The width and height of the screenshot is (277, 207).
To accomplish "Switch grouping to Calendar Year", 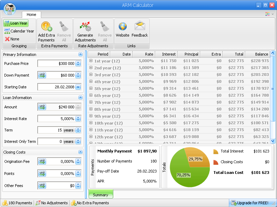I will (19, 31).
